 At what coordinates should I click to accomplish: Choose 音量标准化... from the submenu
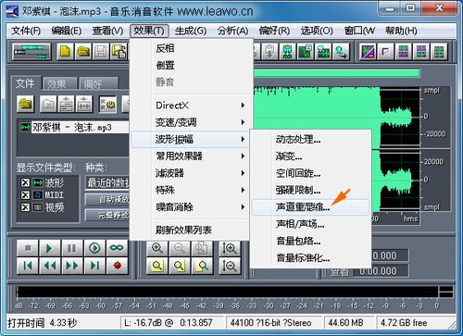pos(310,257)
